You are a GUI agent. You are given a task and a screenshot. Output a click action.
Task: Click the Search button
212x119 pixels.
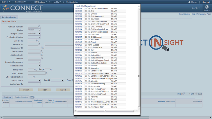point(26,90)
